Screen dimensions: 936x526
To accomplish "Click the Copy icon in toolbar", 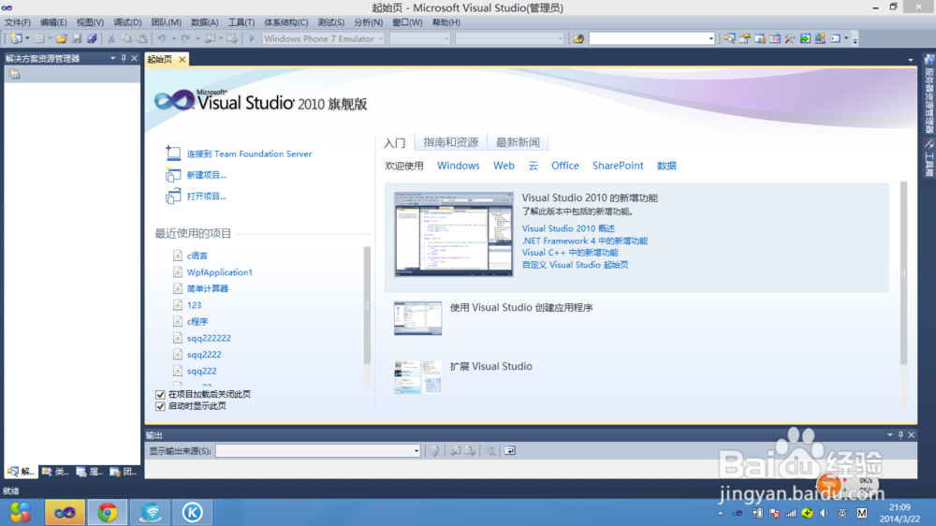I will [x=126, y=38].
